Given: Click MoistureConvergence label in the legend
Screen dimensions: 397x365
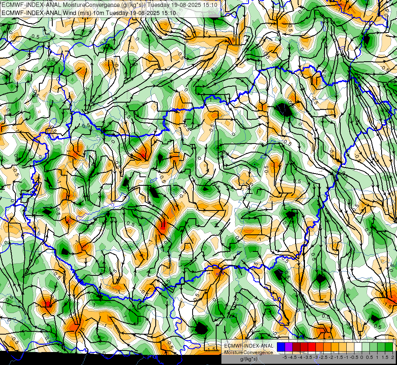Looking at the screenshot, I should coord(249,352).
